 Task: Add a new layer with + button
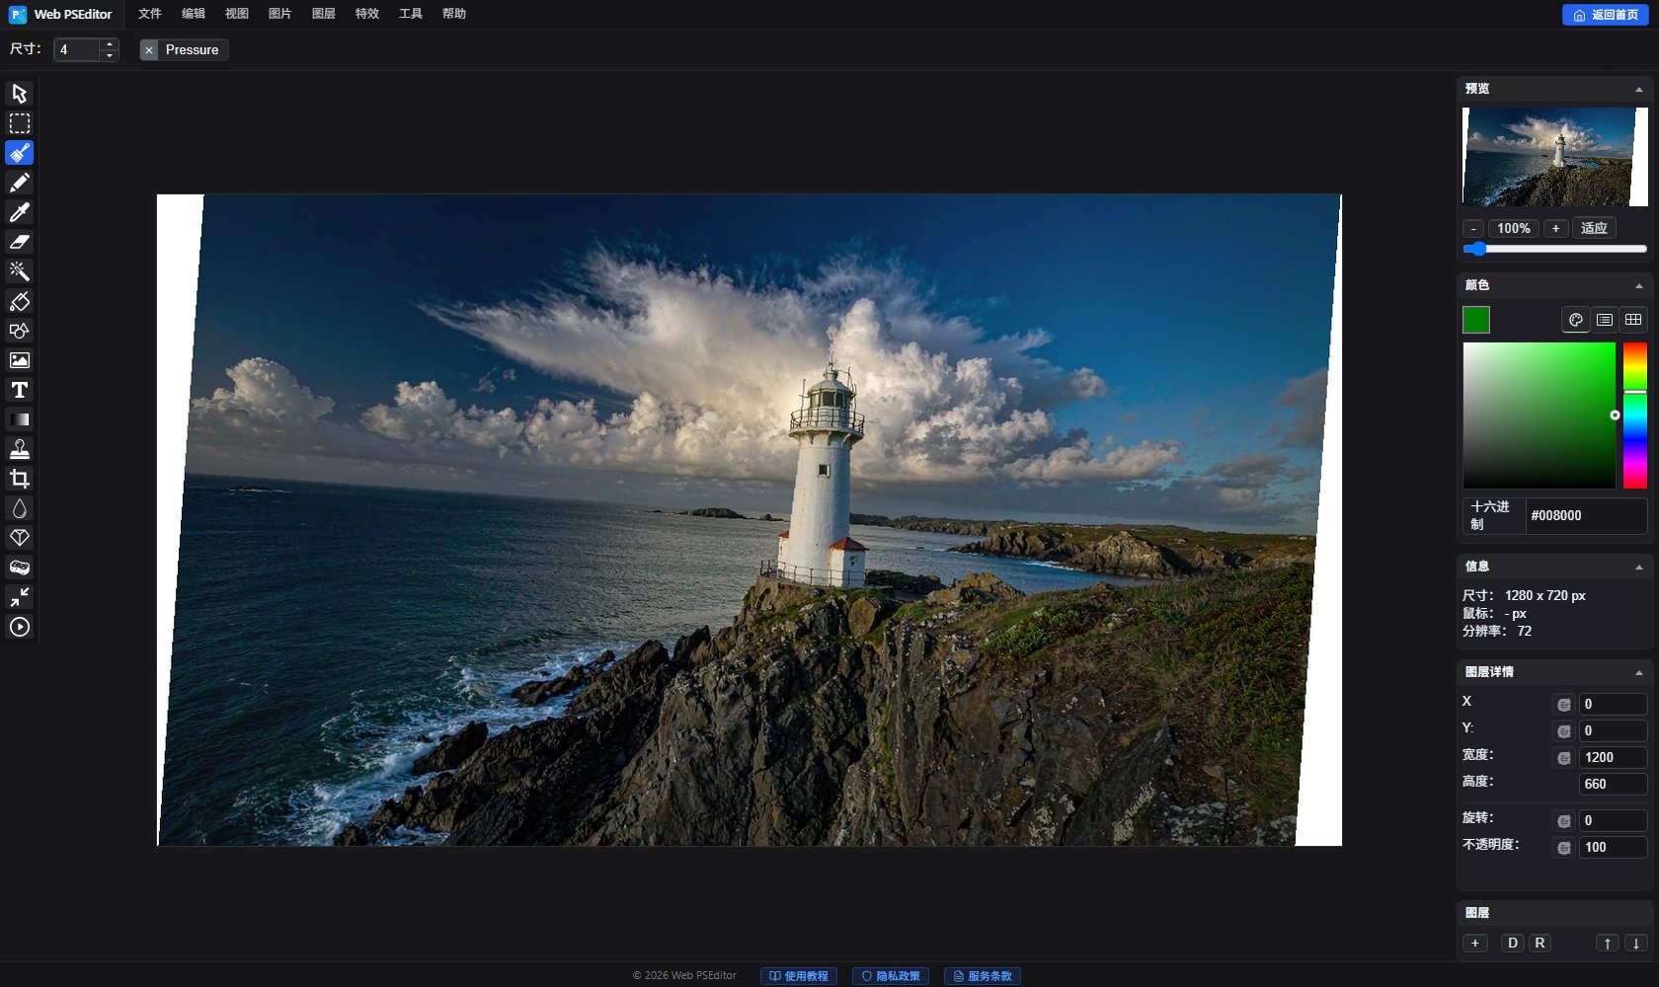1475,944
